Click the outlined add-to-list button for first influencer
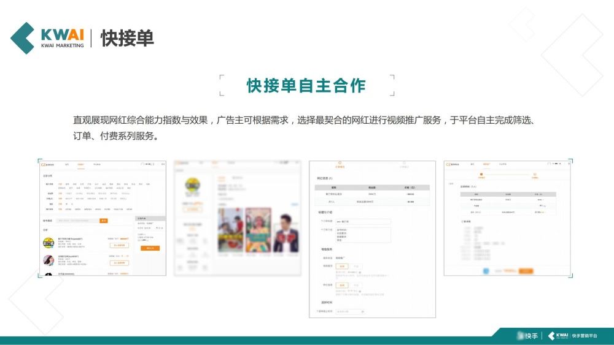614x345 pixels. pos(119,245)
